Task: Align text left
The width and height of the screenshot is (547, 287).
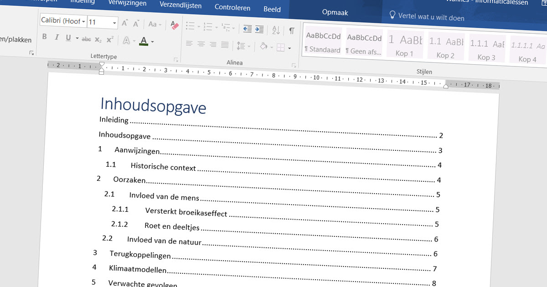Action: [190, 44]
